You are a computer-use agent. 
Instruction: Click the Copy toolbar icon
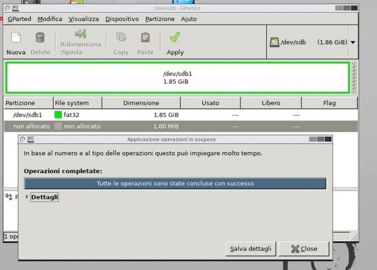click(121, 37)
